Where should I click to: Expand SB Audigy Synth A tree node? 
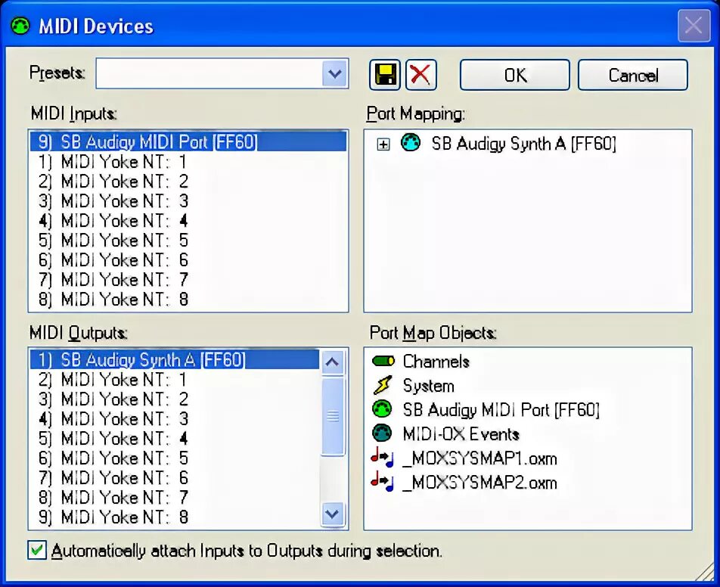[383, 144]
